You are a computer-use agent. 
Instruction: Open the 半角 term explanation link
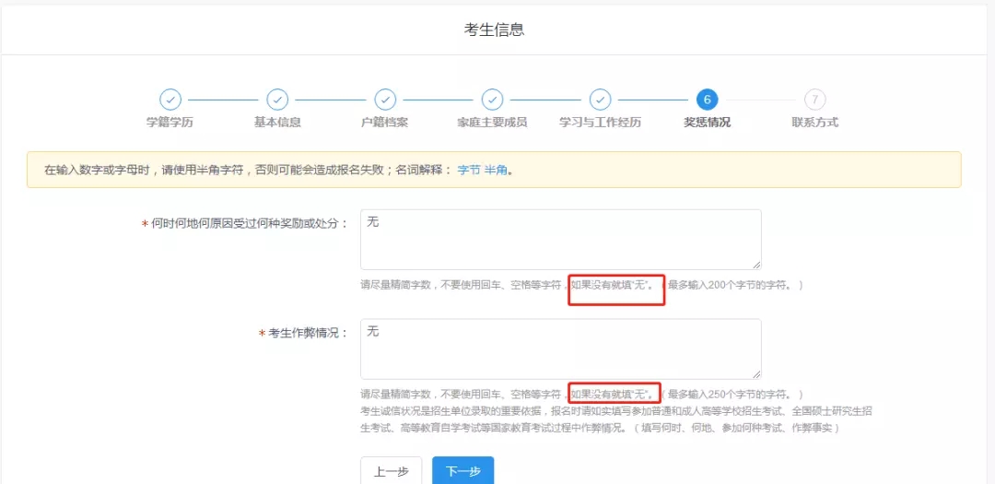[x=496, y=171]
